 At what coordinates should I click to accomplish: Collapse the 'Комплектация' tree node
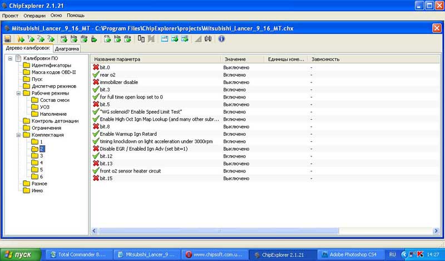18,135
